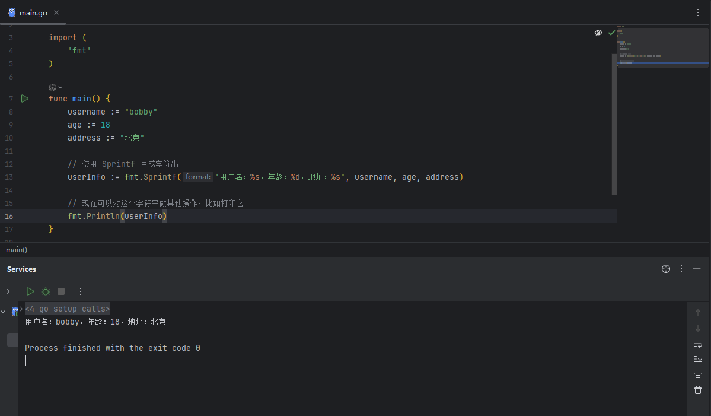Click the Sprintf function call
The height and width of the screenshot is (416, 711).
click(160, 177)
